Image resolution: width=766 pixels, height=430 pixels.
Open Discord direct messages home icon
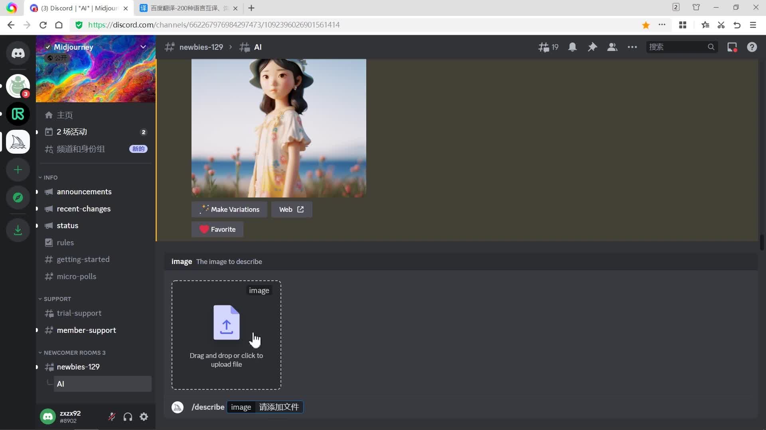18,53
